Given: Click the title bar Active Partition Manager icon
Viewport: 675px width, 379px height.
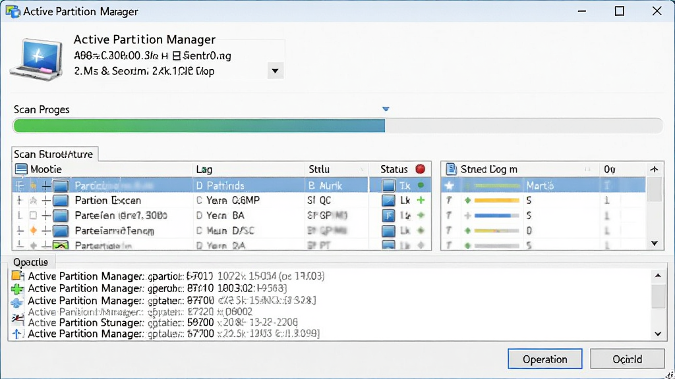Looking at the screenshot, I should click(13, 11).
